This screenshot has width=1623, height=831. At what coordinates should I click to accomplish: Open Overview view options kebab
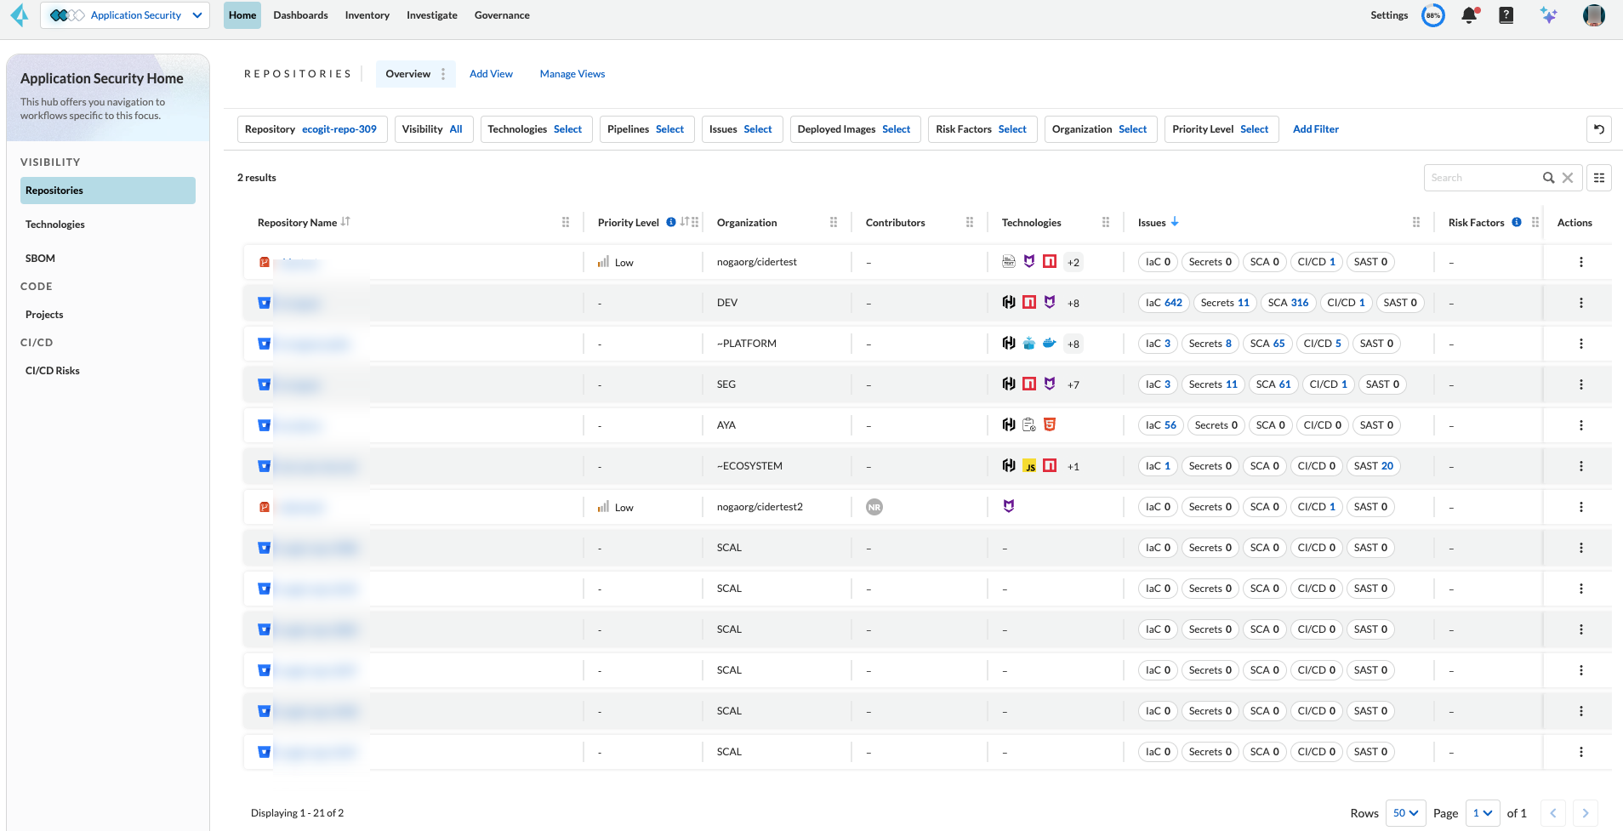(443, 74)
